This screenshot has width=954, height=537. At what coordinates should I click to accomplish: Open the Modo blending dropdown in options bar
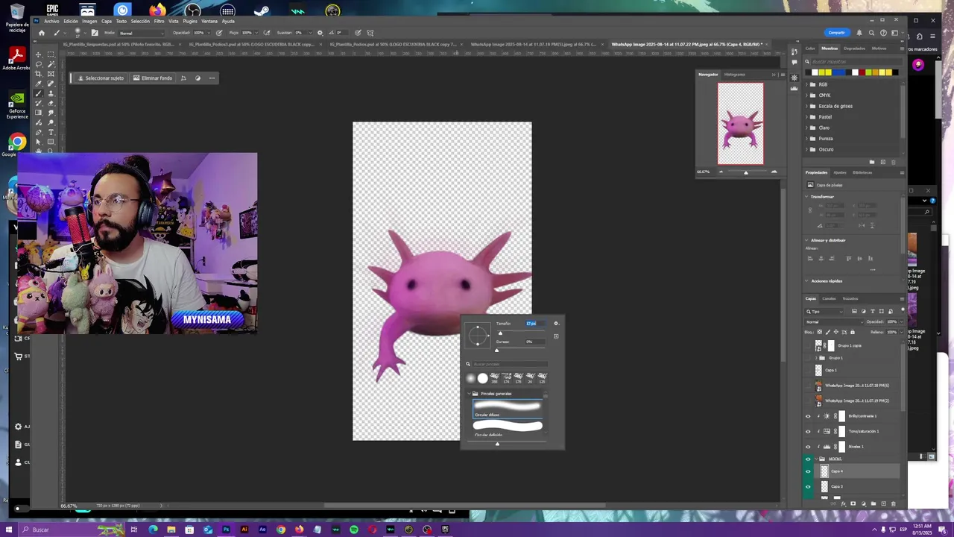coord(142,33)
